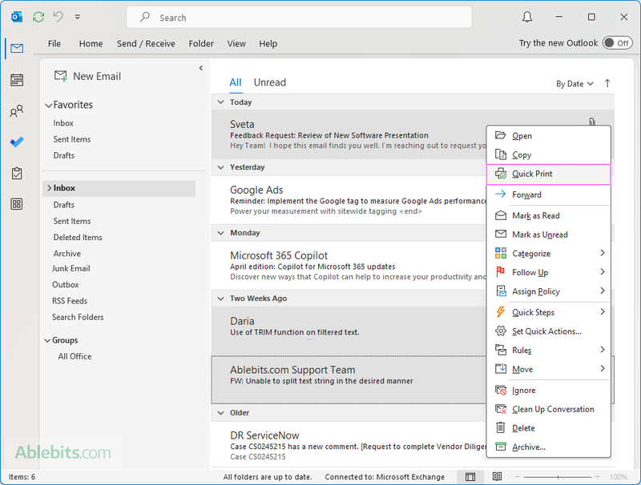Expand the Categorize submenu
Image resolution: width=641 pixels, height=485 pixels.
tap(549, 254)
